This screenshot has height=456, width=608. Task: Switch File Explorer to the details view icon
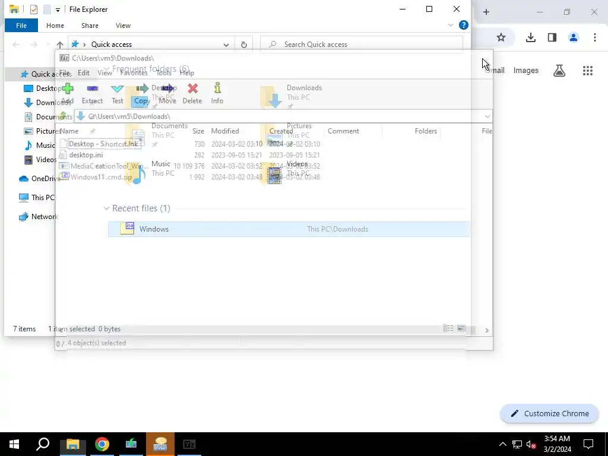click(x=448, y=328)
